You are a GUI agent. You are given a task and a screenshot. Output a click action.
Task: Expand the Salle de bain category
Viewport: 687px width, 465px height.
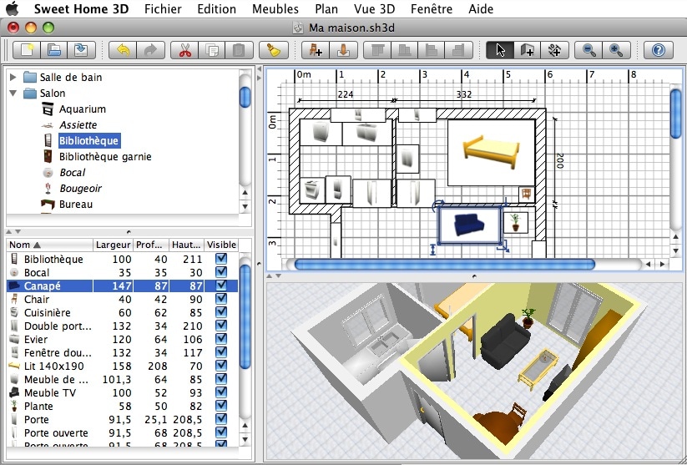[13, 77]
